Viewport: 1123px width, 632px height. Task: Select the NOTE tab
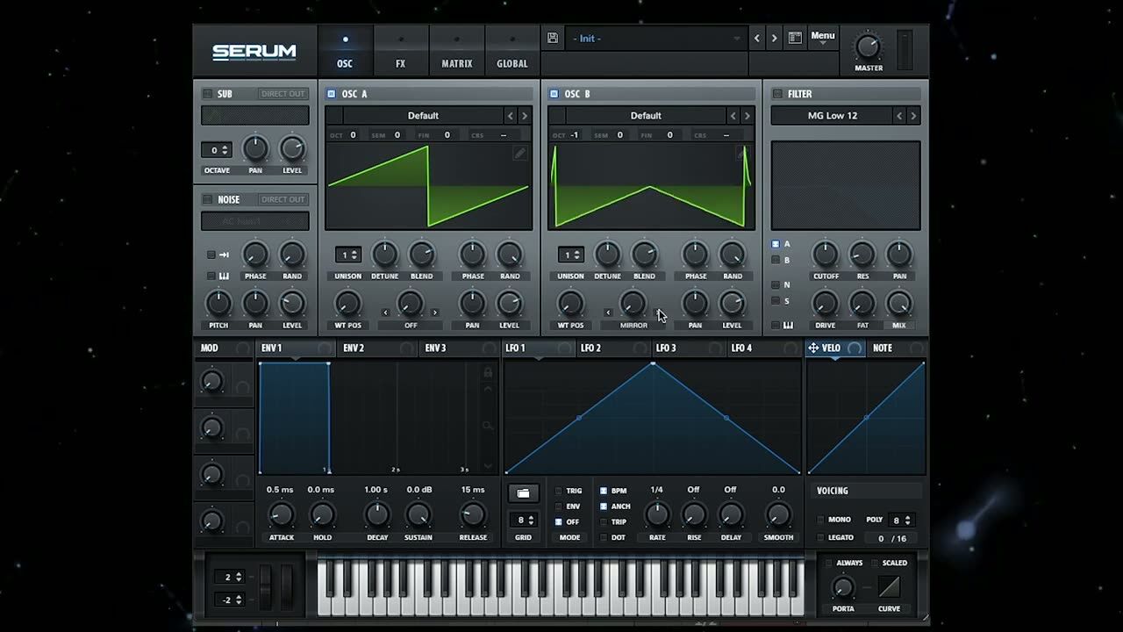point(898,348)
